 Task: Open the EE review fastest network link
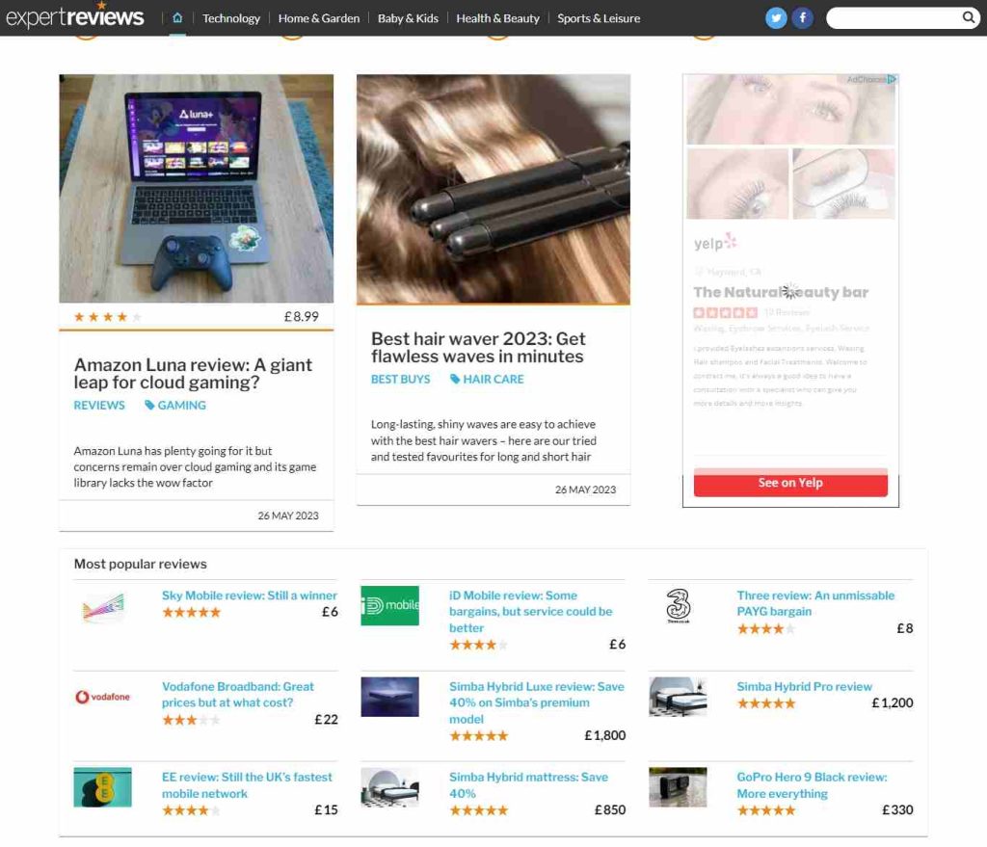[x=247, y=785]
